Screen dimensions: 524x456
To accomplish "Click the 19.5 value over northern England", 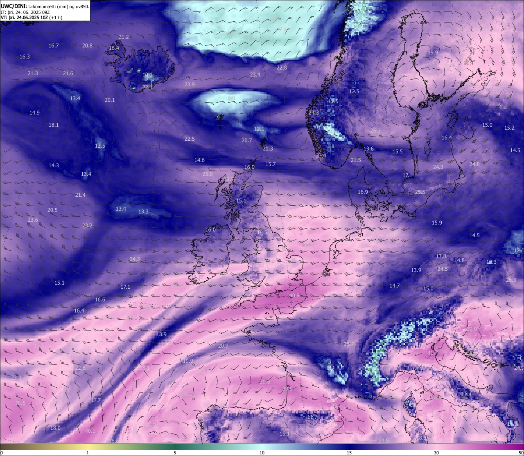I will 262,232.
